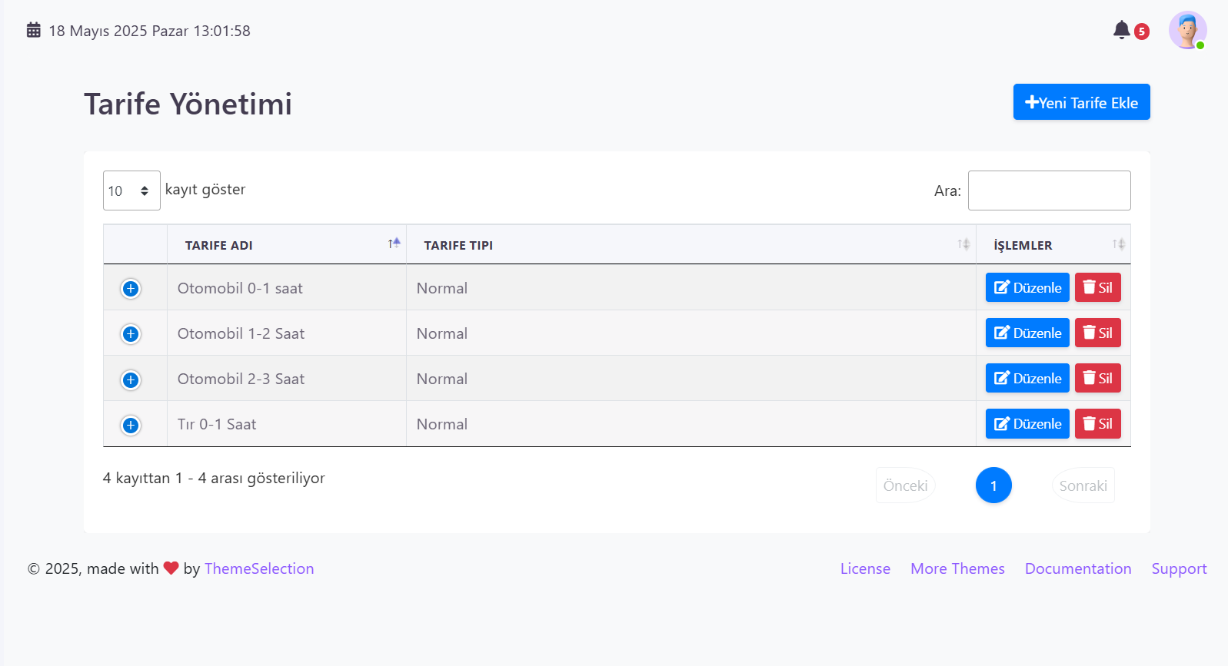
Task: Open the records per page dropdown
Action: point(131,191)
